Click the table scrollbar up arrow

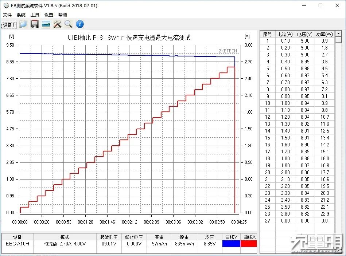[x=338, y=34]
